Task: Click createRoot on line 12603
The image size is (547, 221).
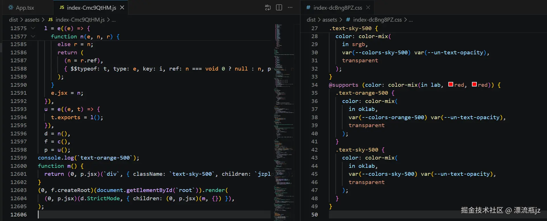Action: (74, 190)
